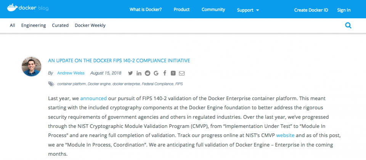The height and width of the screenshot is (160, 366).
Task: Share post on Twitter icon
Action: tap(130, 73)
